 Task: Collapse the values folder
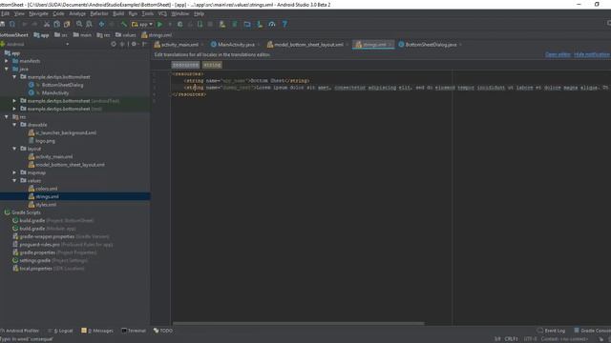point(14,180)
